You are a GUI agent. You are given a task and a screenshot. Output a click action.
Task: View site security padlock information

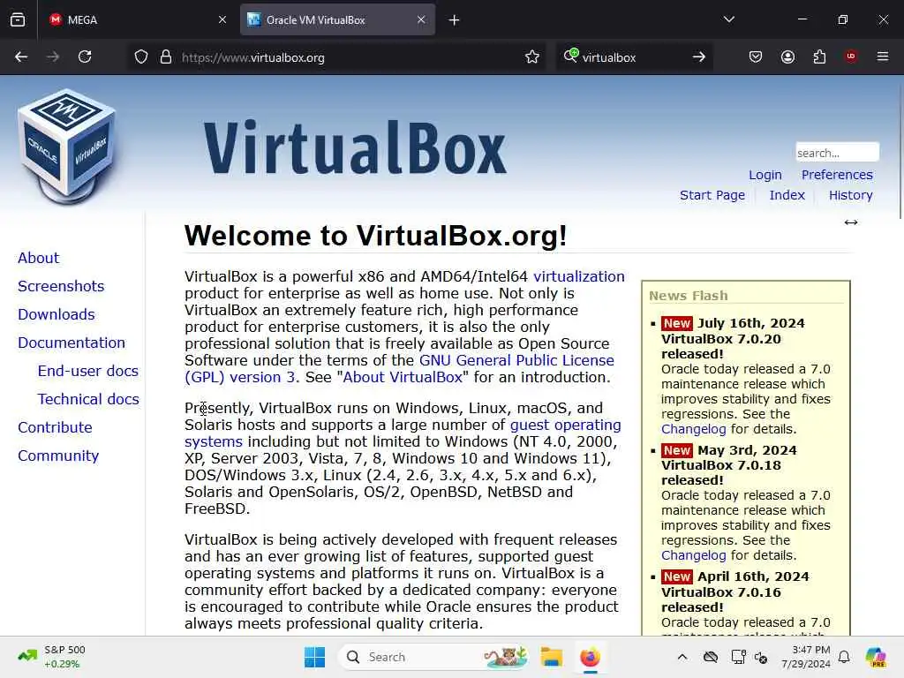point(166,57)
